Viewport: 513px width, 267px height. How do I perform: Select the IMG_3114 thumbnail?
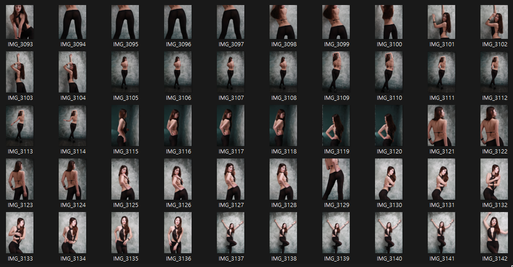pyautogui.click(x=72, y=125)
